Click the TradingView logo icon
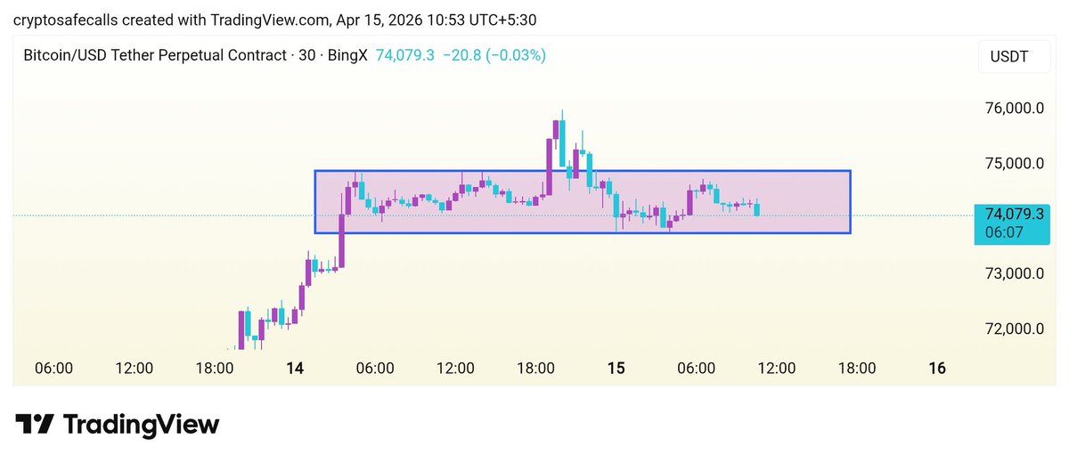This screenshot has height=463, width=1069. click(36, 425)
